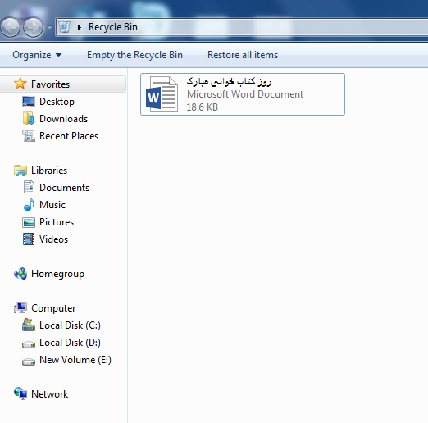Click the Desktop monitor icon in Favorites
This screenshot has height=423, width=428.
click(x=29, y=102)
